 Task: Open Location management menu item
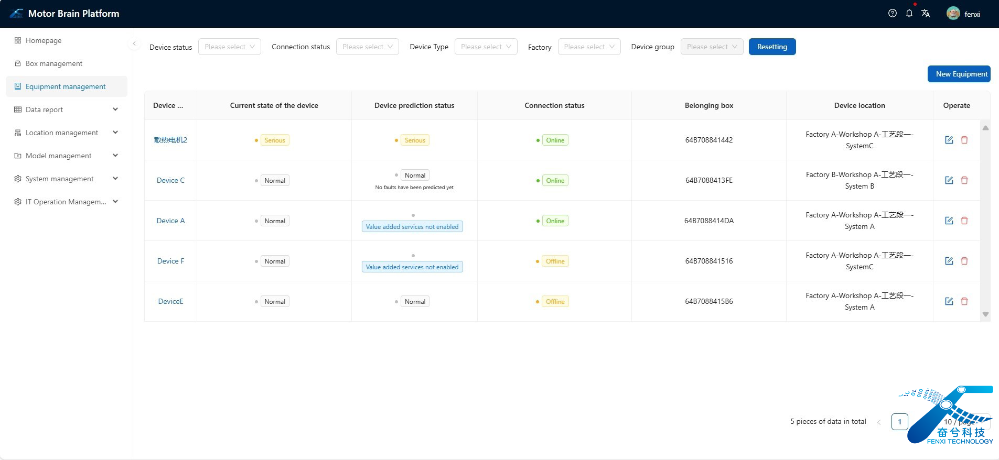[x=67, y=133]
